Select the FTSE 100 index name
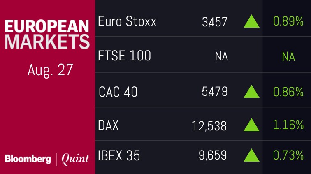311x174 pixels. (x=125, y=56)
